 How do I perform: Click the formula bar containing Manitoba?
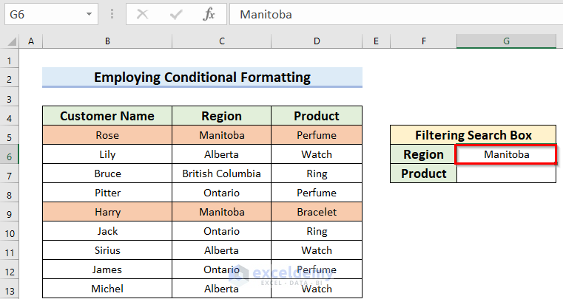tap(392, 14)
